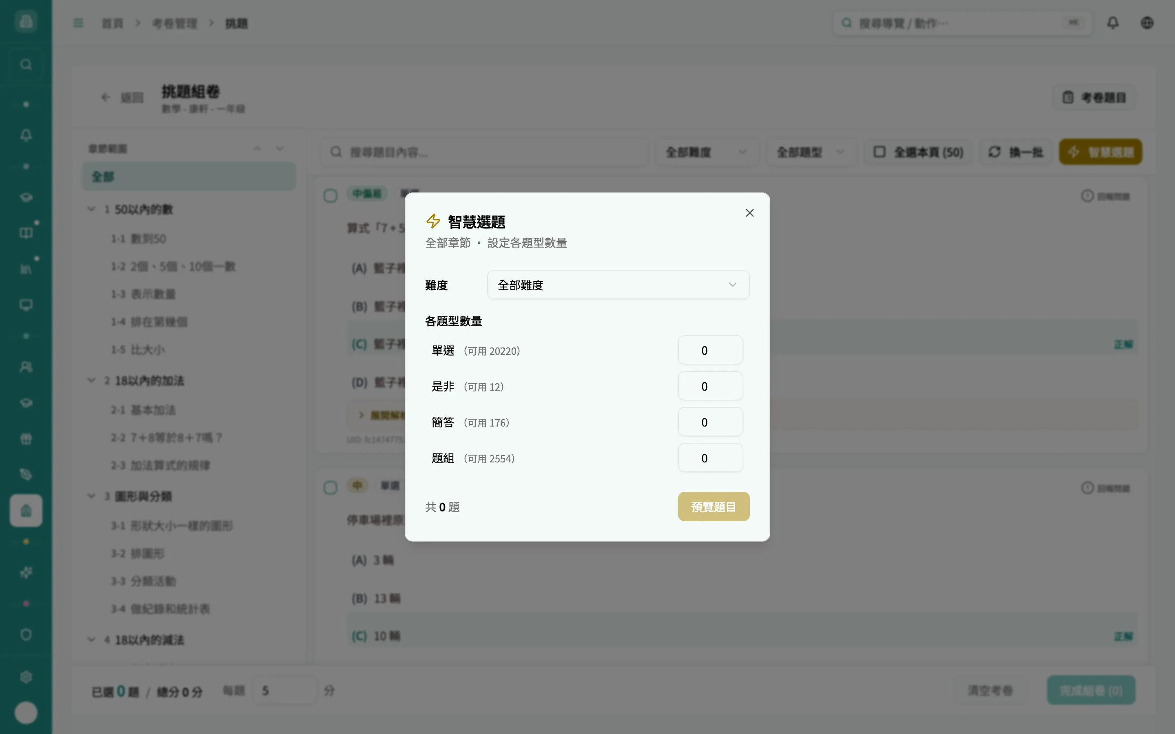Click the 是非 quantity input field
Viewport: 1175px width, 734px height.
(x=710, y=386)
